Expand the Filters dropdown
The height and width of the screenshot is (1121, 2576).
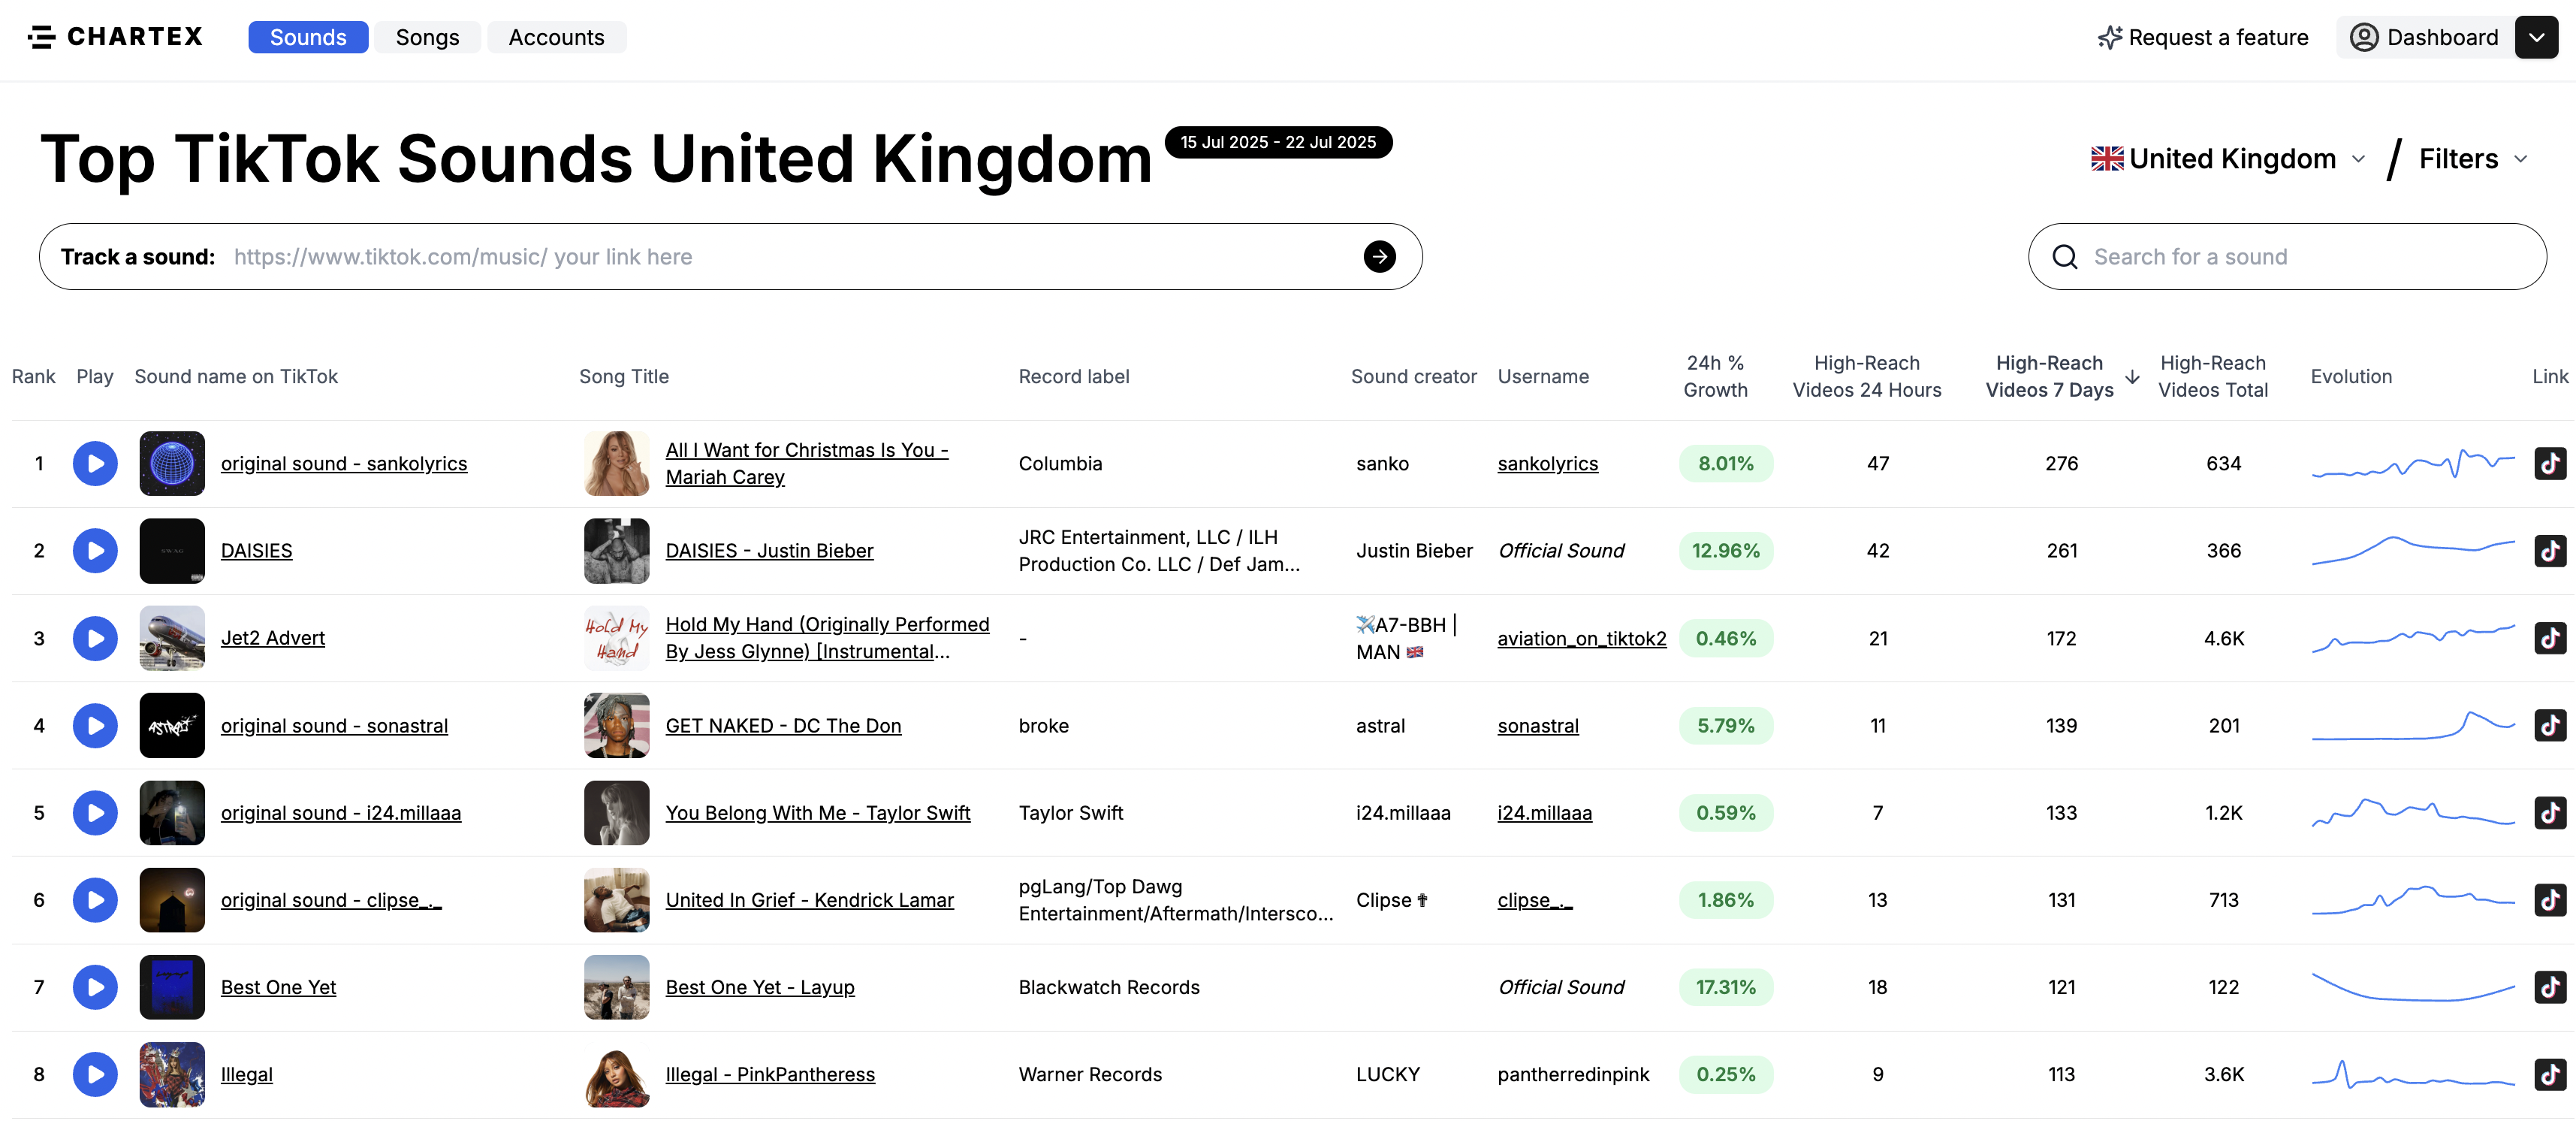2473,159
